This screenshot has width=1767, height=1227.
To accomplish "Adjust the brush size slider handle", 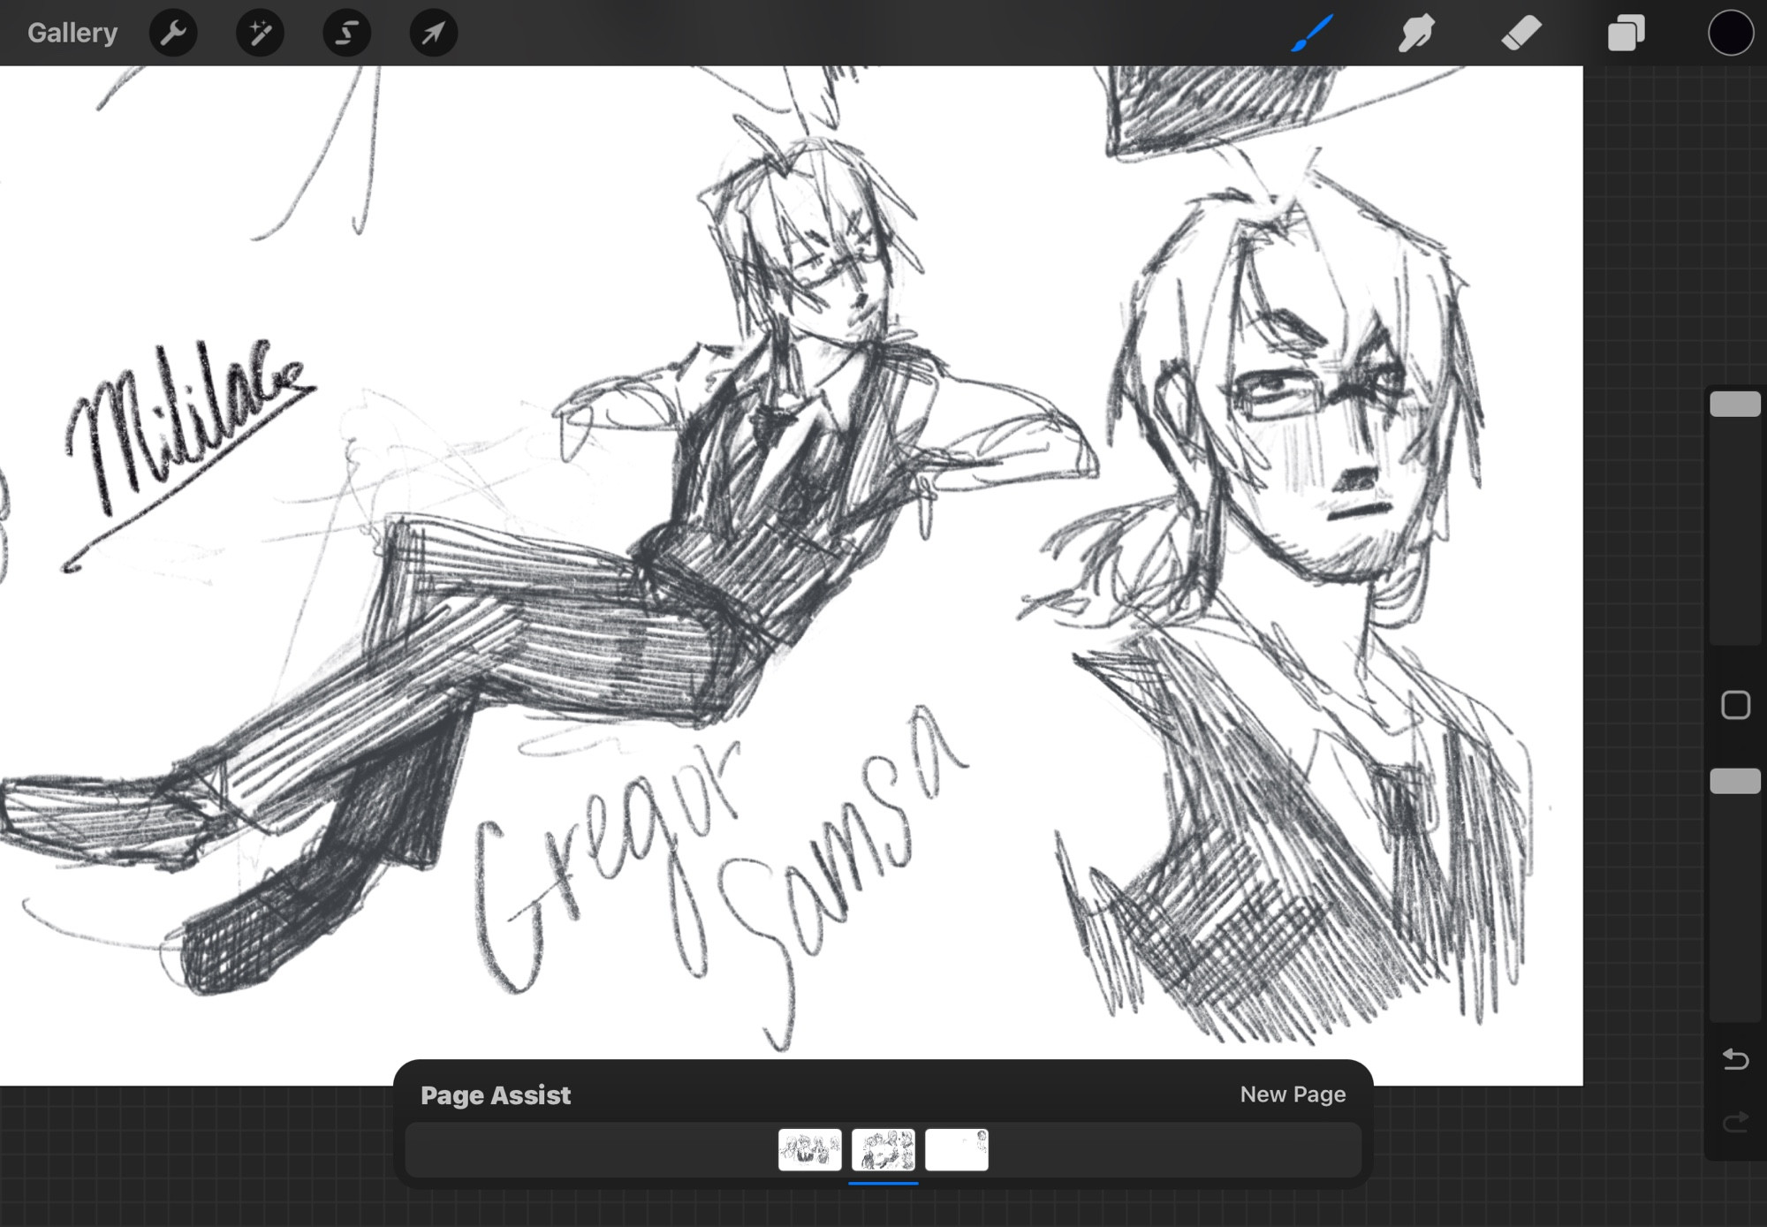I will click(1735, 404).
